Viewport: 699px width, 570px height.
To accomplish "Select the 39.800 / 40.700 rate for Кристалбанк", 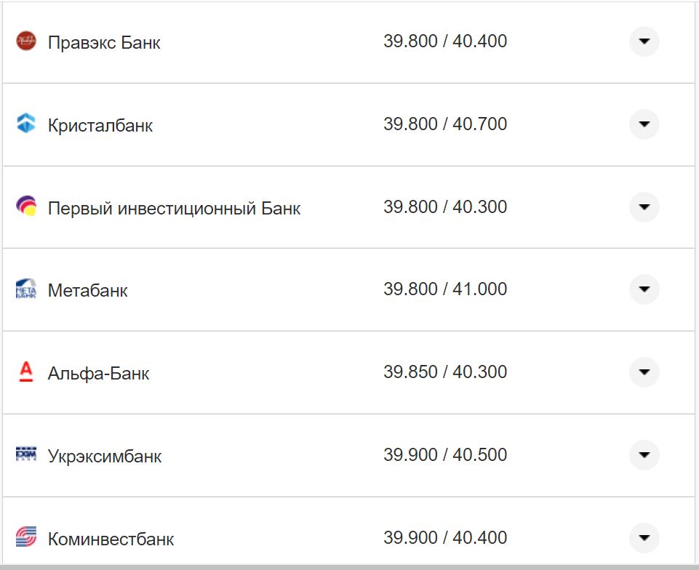I will click(x=446, y=124).
